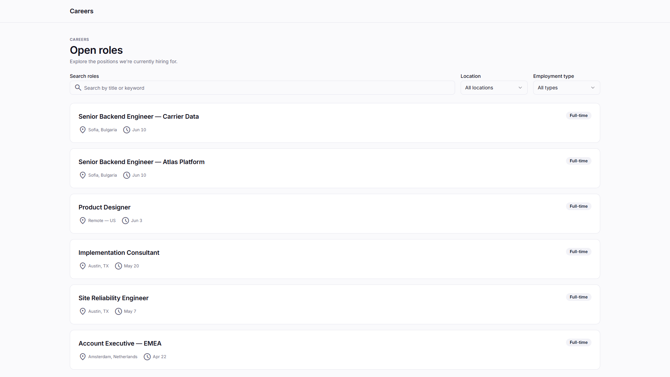Open the Site Reliability Engineer role
The height and width of the screenshot is (377, 670).
113,298
